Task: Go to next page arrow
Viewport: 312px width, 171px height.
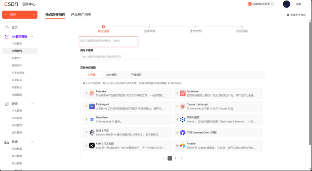Action: pyautogui.click(x=182, y=158)
